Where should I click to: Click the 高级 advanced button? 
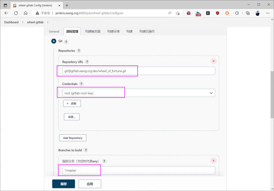72,117
